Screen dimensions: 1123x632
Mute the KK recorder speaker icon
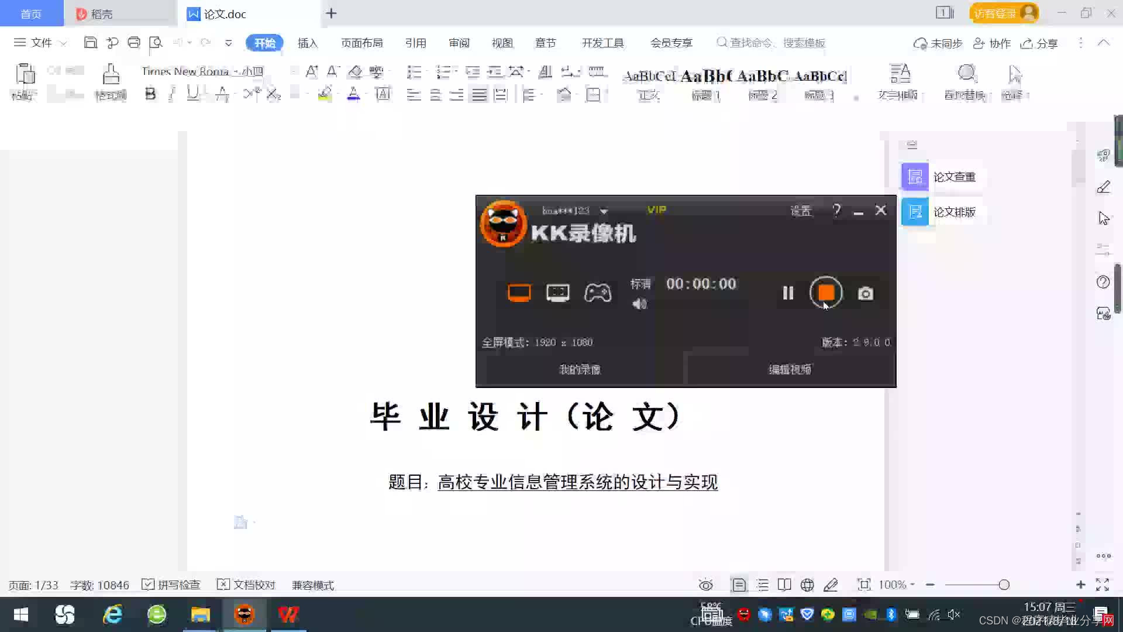[639, 304]
